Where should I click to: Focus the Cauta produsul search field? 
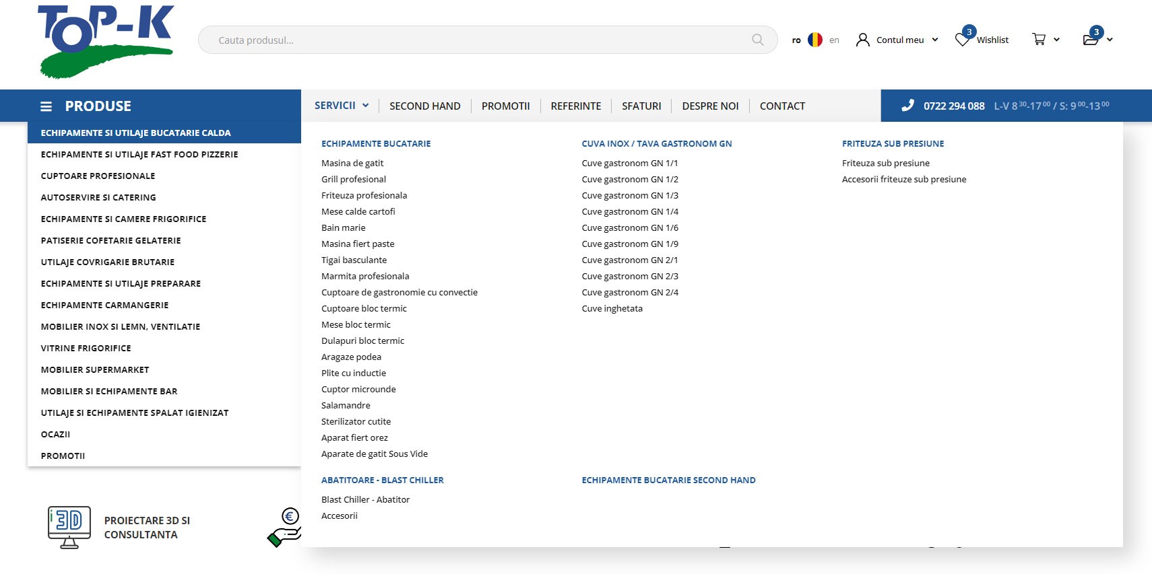tap(472, 40)
